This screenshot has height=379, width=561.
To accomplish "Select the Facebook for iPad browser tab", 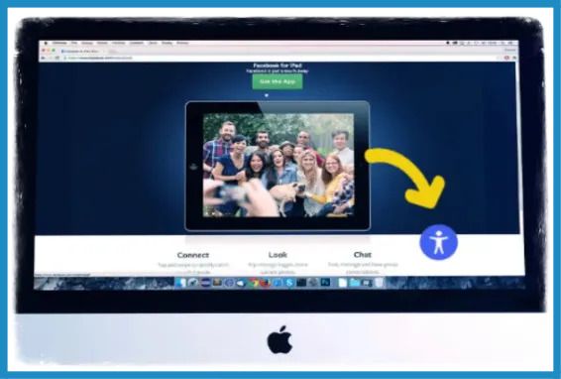I will pyautogui.click(x=80, y=52).
